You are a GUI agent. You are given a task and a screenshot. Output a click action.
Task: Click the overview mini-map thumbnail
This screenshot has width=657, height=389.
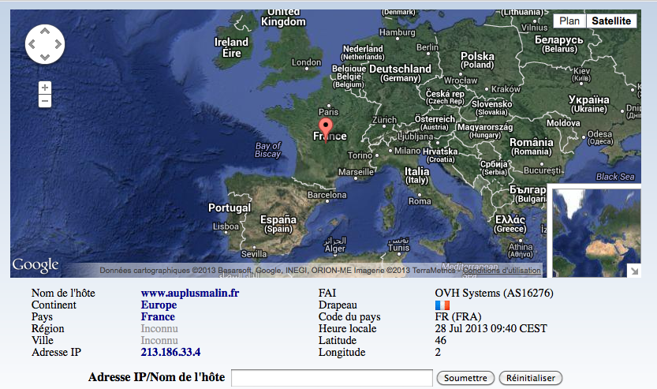click(x=596, y=233)
